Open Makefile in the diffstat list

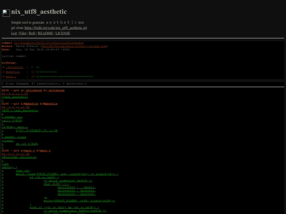[x=13, y=72]
